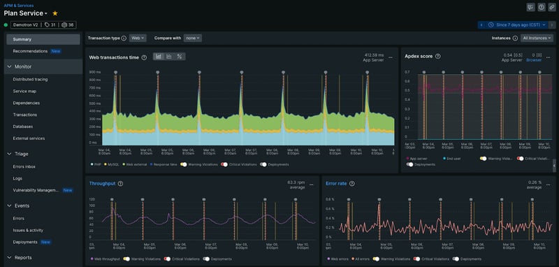Toggle Warning Violations on Web transactions chart
Image resolution: width=559 pixels, height=267 pixels.
point(184,165)
